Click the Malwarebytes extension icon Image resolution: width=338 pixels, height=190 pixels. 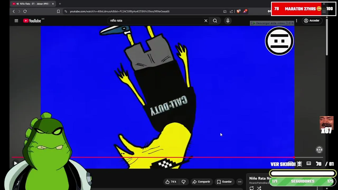pyautogui.click(x=269, y=11)
